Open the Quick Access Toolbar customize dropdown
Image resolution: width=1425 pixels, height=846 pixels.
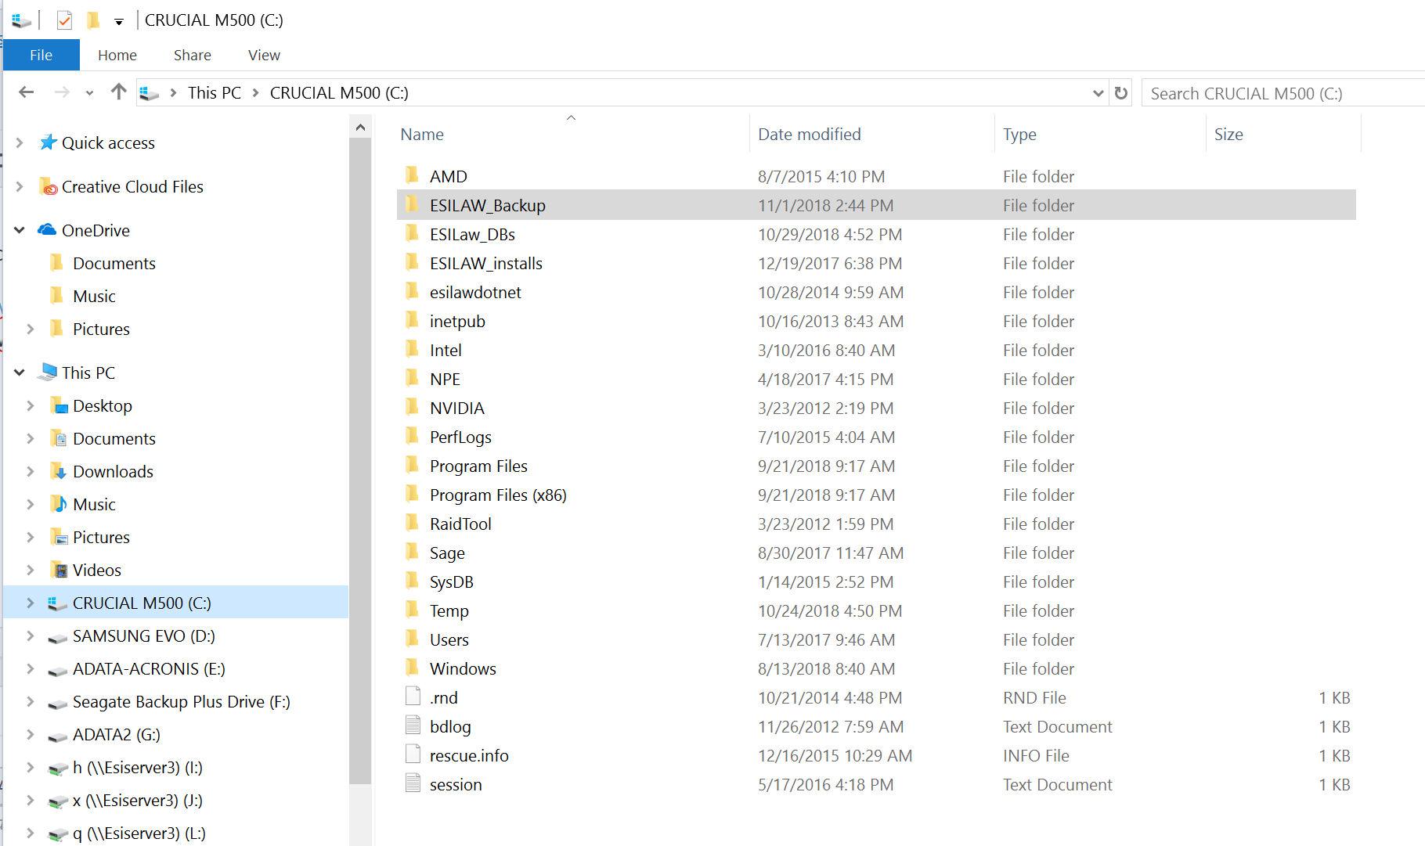tap(119, 21)
